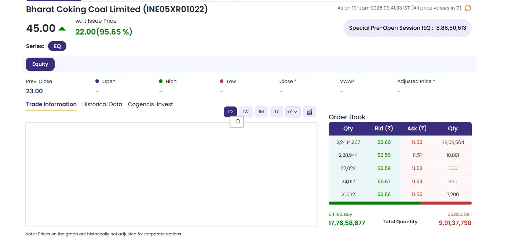
Task: Click the orange refresh icon near timestamp
Action: click(468, 8)
